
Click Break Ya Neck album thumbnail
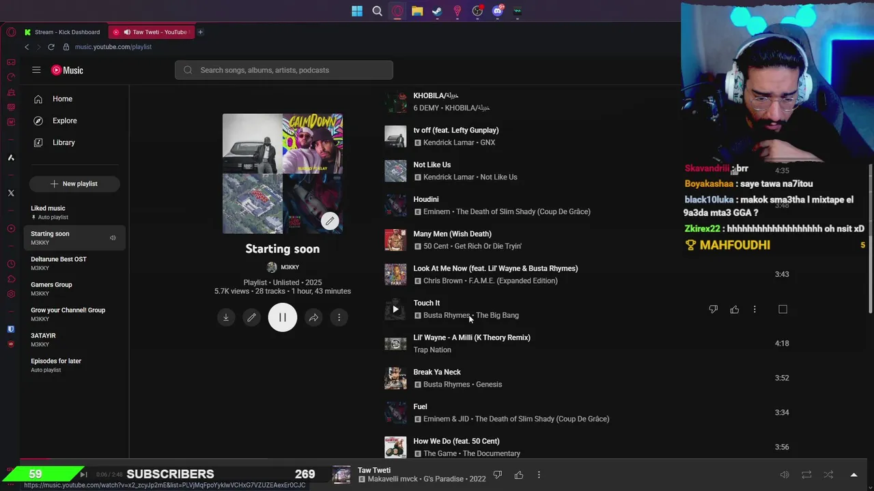tap(395, 378)
